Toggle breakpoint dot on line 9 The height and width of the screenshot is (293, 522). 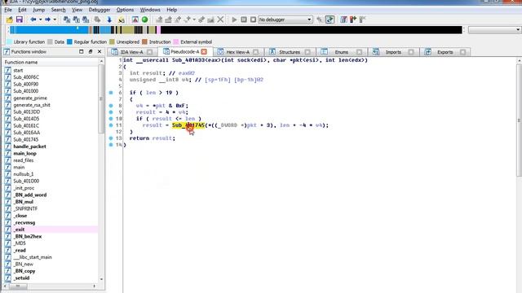111,112
